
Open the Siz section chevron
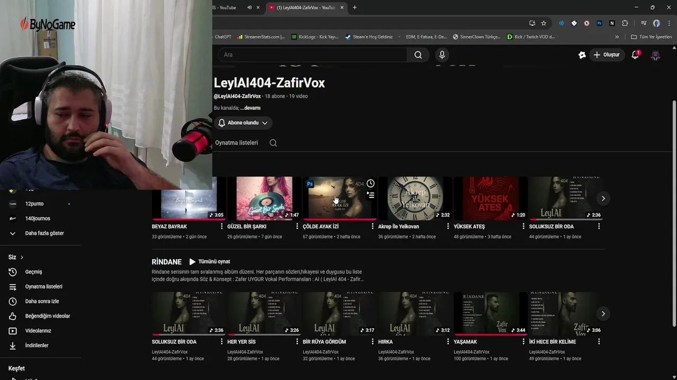point(22,258)
